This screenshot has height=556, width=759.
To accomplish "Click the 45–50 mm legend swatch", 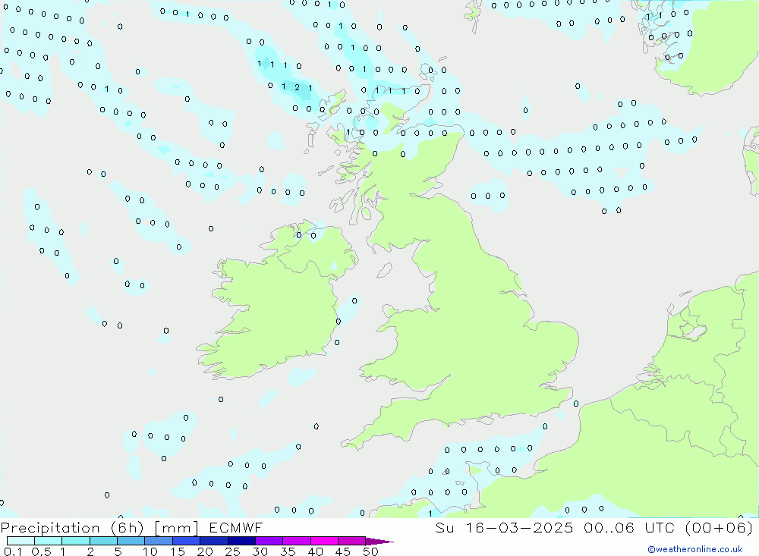I will 352,541.
